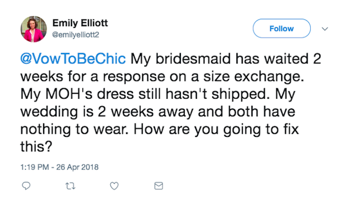Click the word 'response' in the tweet
Screen dimensions: 350x205
pos(134,77)
